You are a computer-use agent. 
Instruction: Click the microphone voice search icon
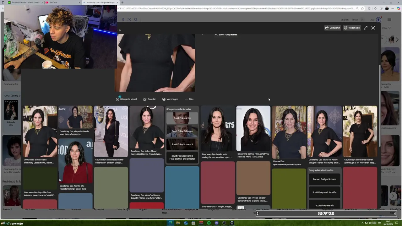click(x=123, y=19)
